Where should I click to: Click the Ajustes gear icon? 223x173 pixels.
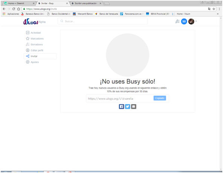click(27, 62)
